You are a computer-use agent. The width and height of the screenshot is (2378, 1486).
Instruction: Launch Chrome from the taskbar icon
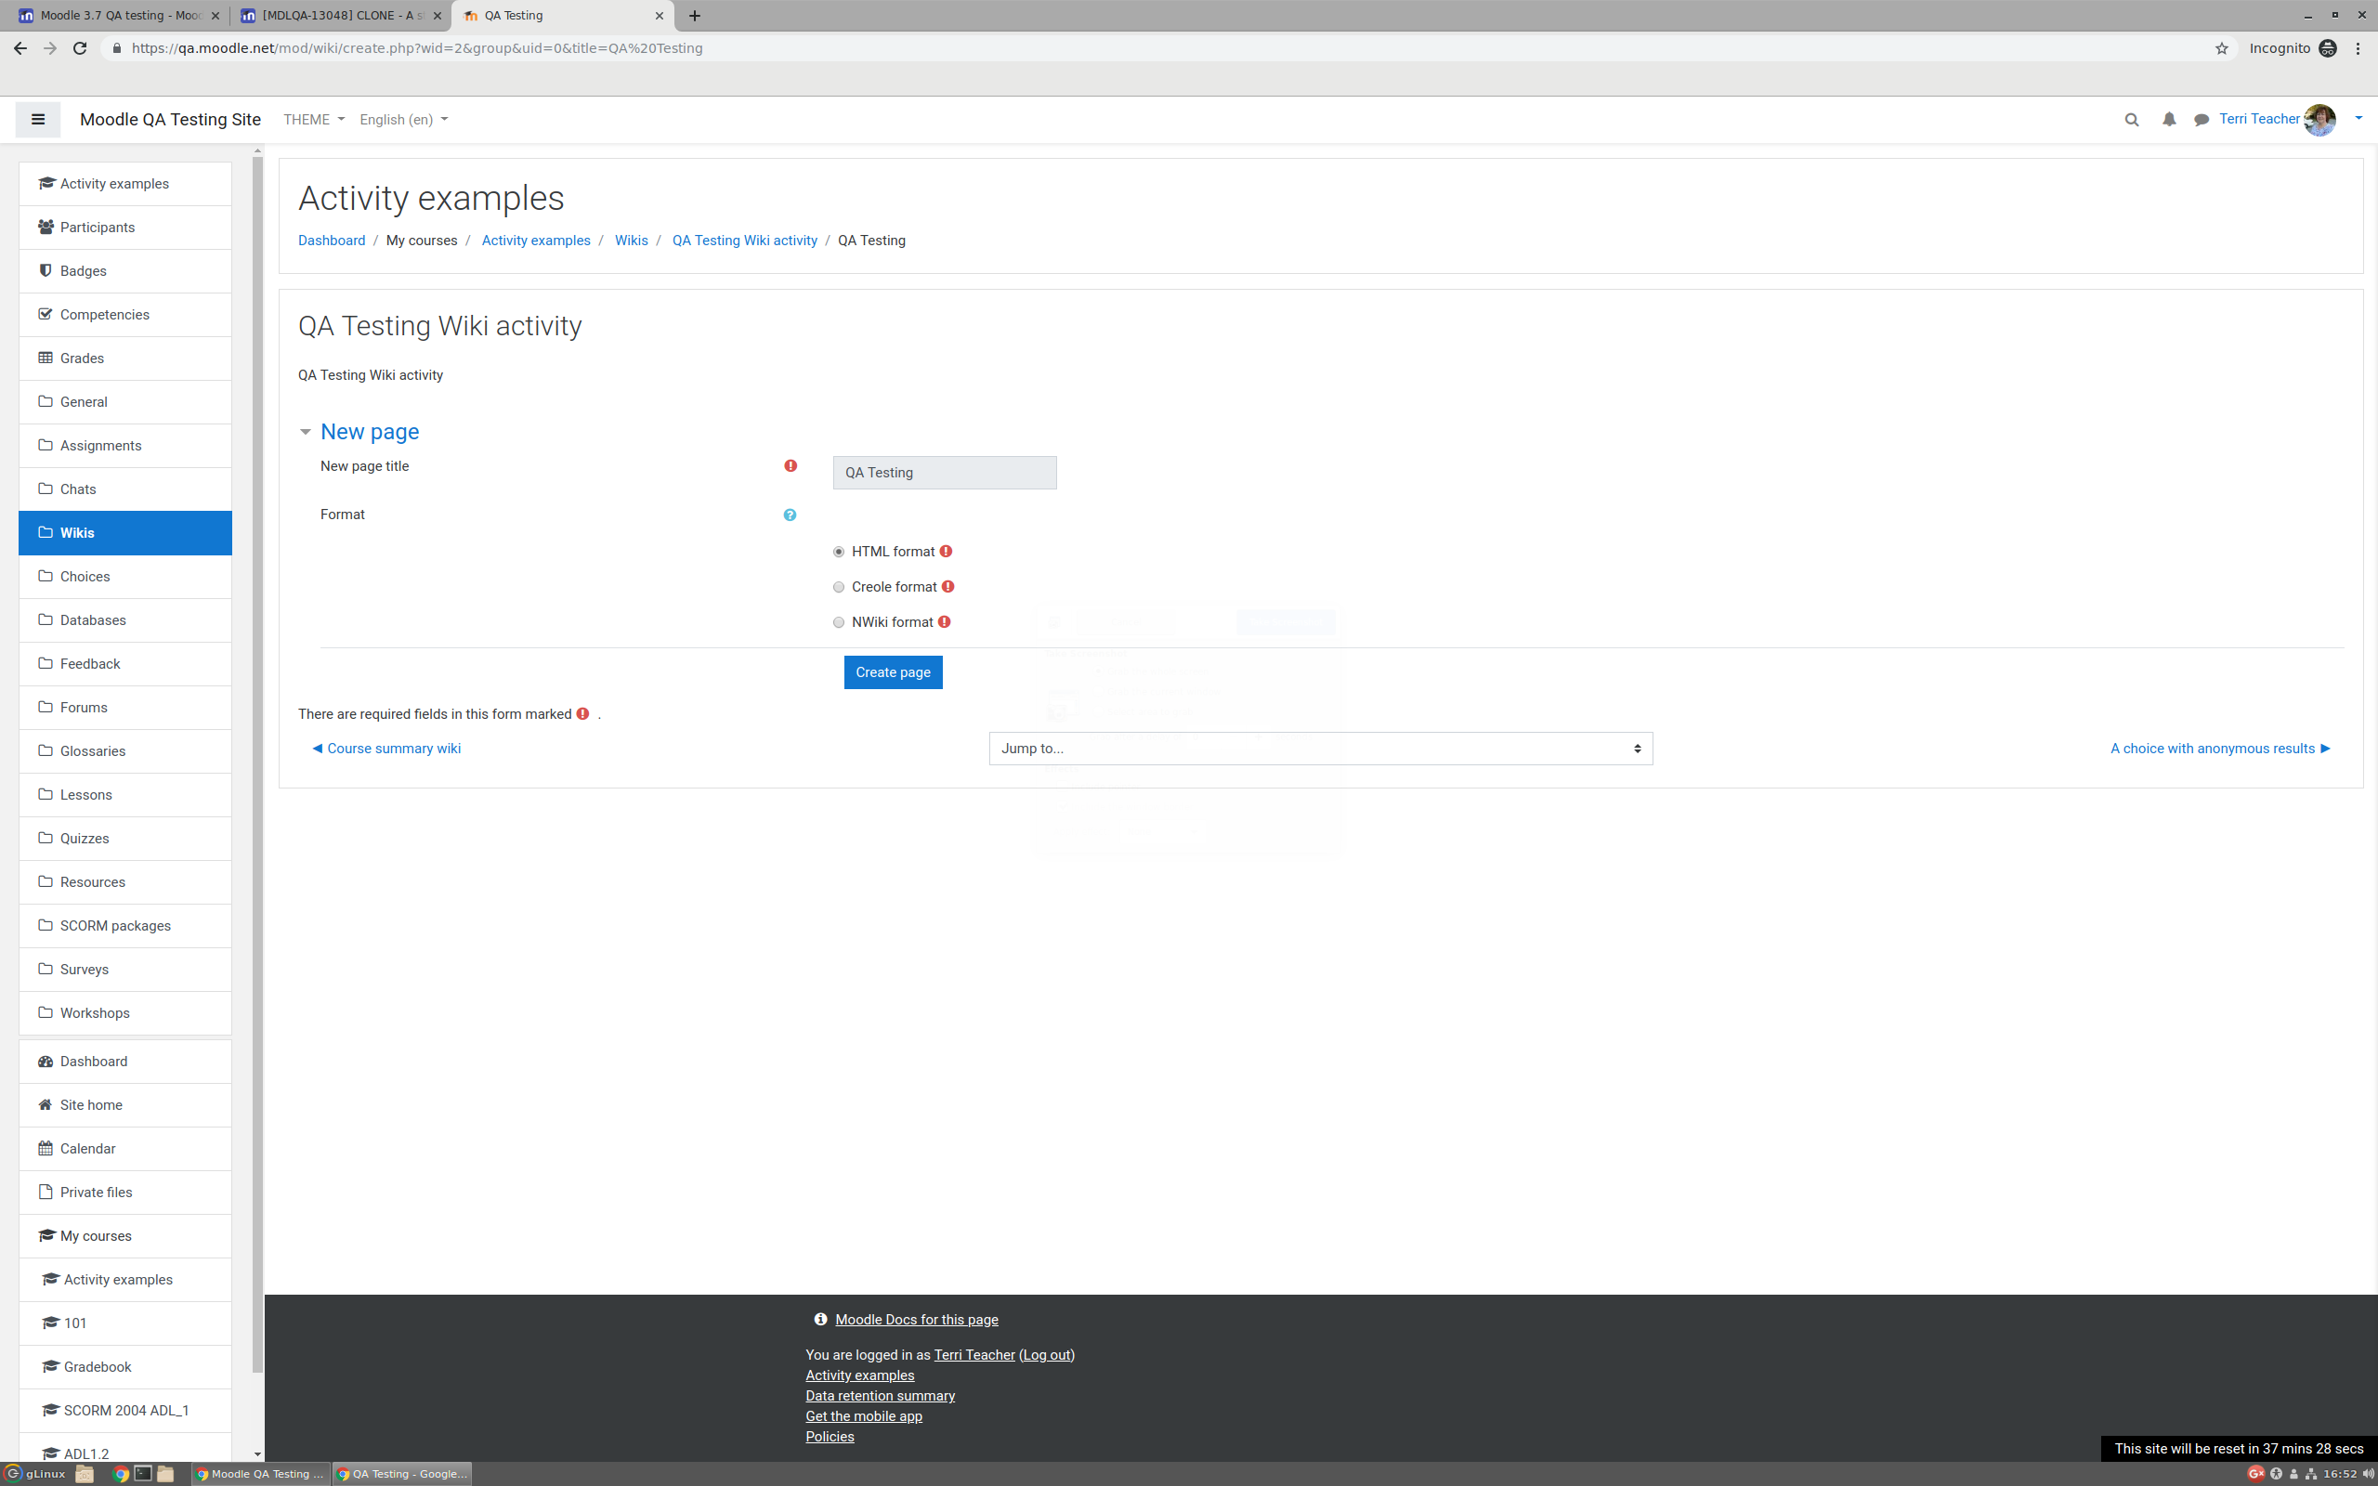click(121, 1473)
